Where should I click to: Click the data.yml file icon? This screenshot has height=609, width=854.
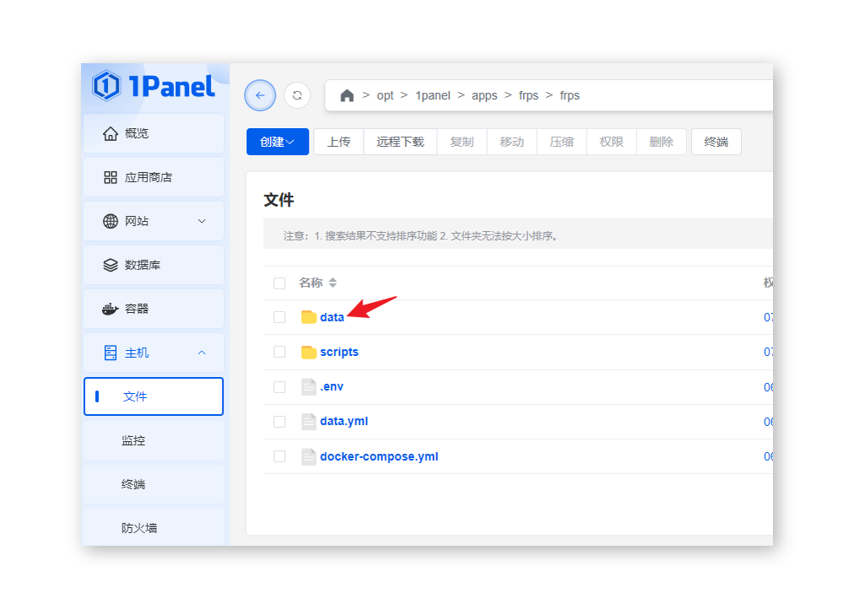point(309,422)
